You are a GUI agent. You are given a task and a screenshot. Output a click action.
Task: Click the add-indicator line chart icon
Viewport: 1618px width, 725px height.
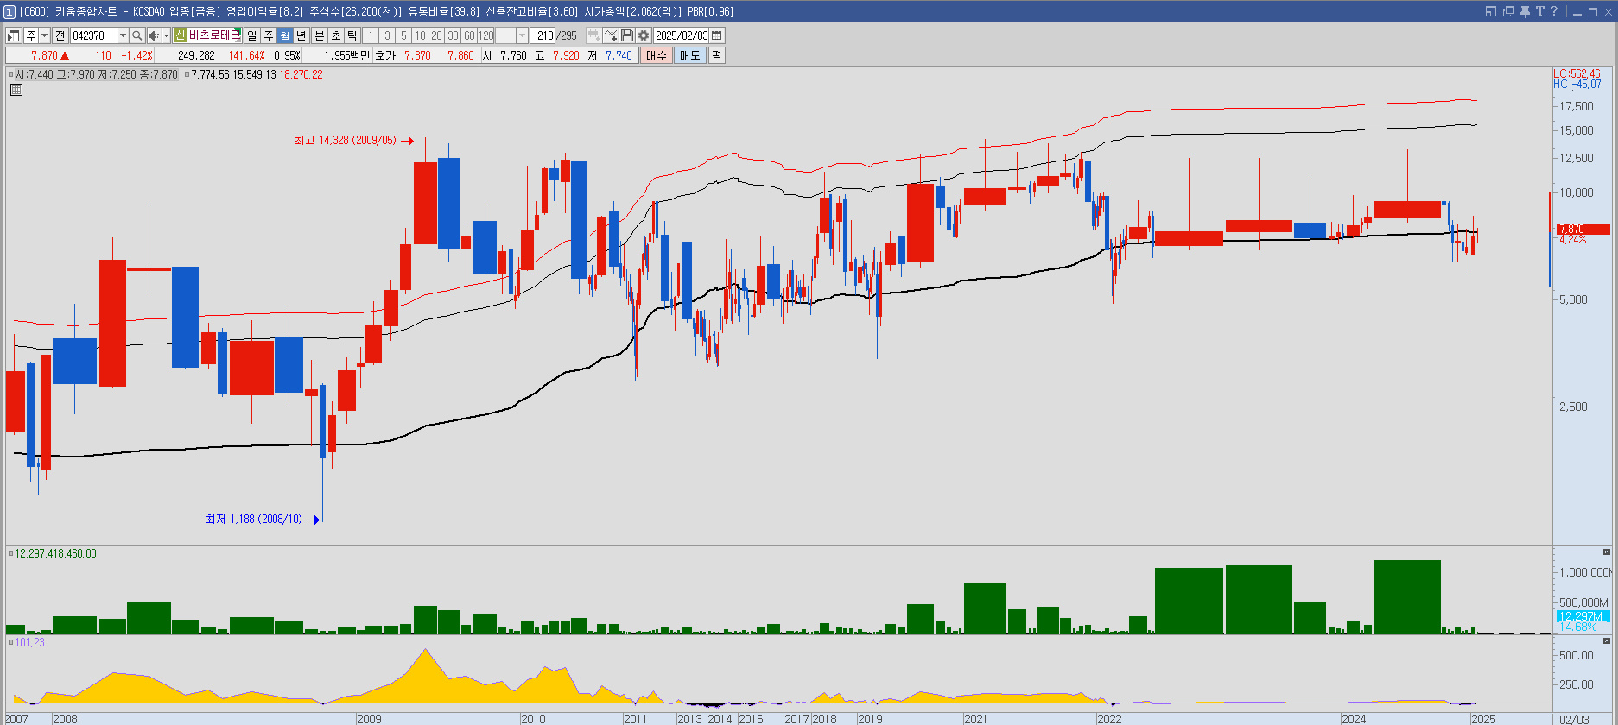pos(611,35)
